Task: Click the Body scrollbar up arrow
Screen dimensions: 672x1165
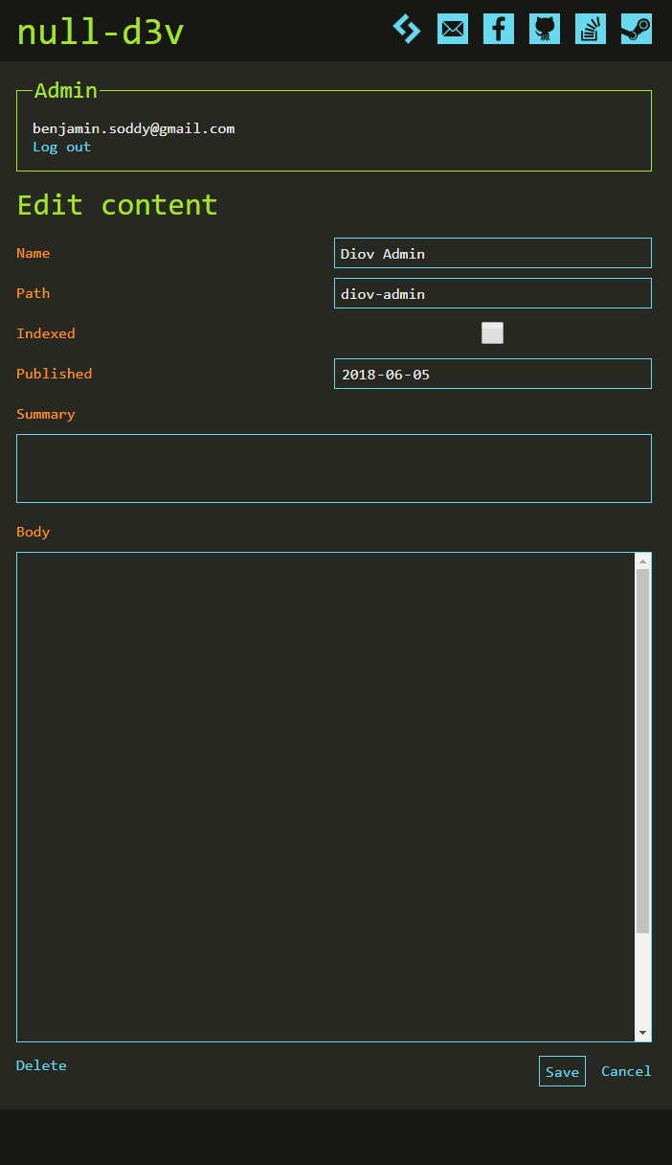Action: point(643,561)
